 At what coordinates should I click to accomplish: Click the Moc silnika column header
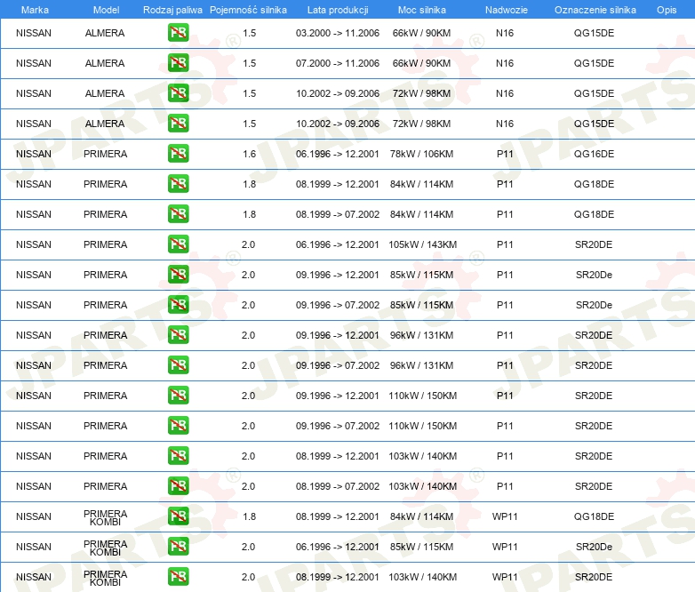pos(422,10)
